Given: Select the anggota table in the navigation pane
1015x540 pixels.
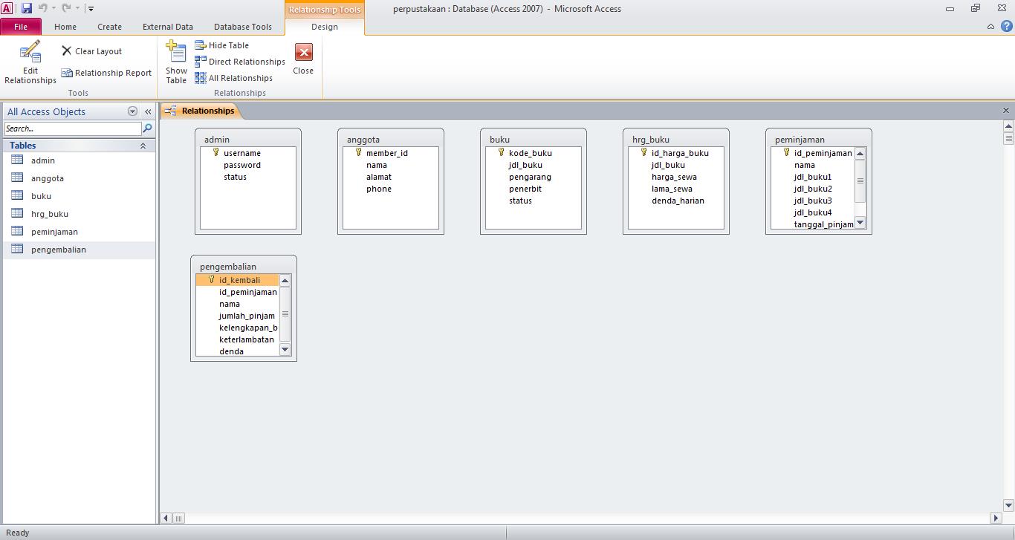Looking at the screenshot, I should coord(79,178).
